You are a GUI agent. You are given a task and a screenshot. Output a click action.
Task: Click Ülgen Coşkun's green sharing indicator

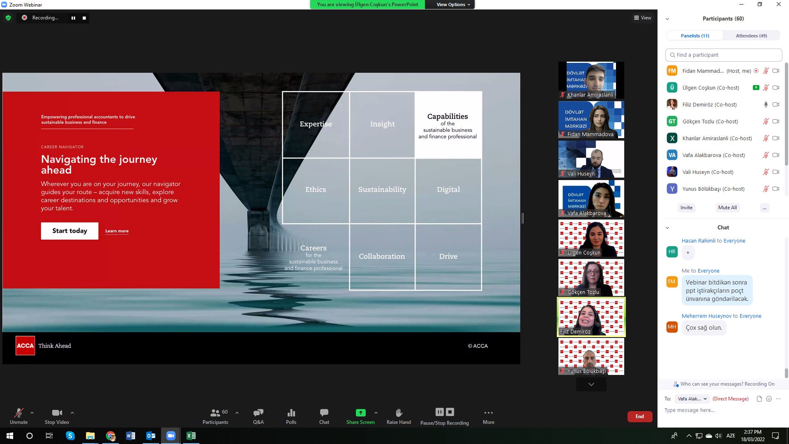[x=756, y=88]
